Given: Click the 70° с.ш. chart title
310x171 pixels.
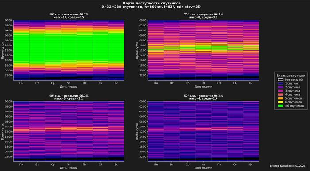Looking at the screenshot, I should pyautogui.click(x=203, y=16).
